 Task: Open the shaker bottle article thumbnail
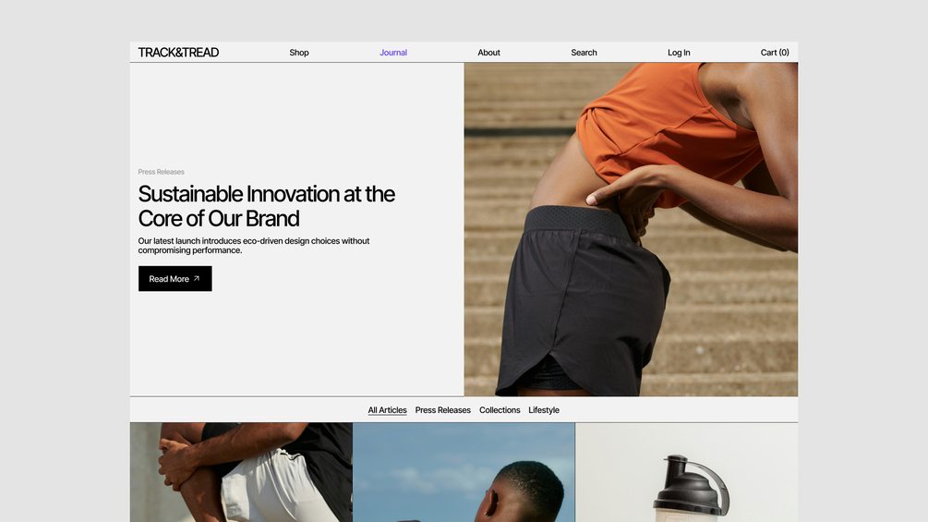click(686, 472)
